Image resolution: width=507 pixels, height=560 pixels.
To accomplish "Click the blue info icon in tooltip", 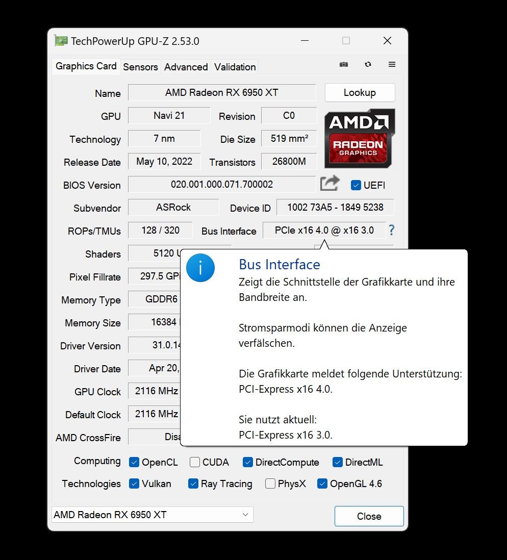I will pyautogui.click(x=200, y=267).
